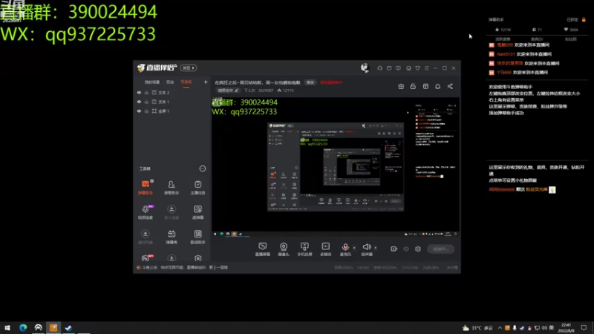The image size is (594, 334).
Task: Expand the microphone options arrow
Action: click(x=354, y=248)
